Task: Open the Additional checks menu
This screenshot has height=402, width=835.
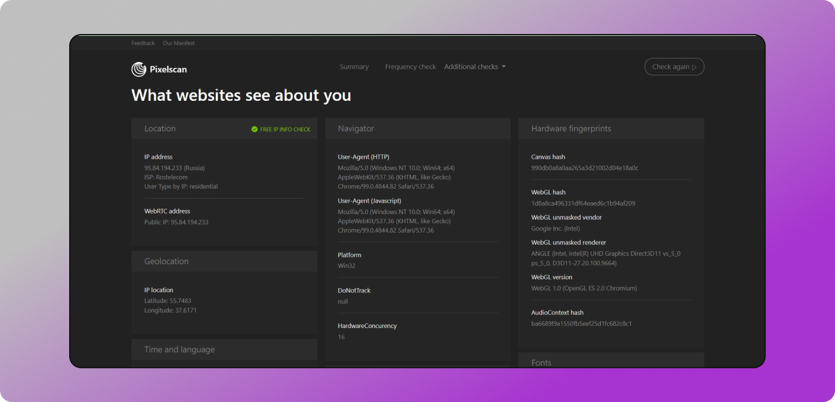Action: 471,67
